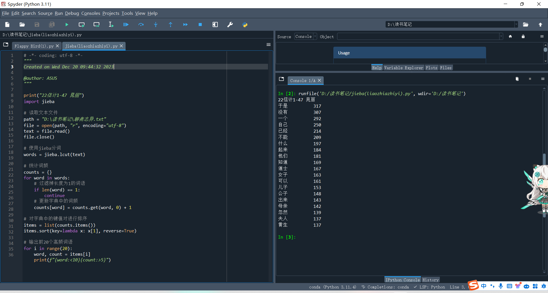548x293 pixels.
Task: Click the Open file folder icon
Action: coord(22,25)
